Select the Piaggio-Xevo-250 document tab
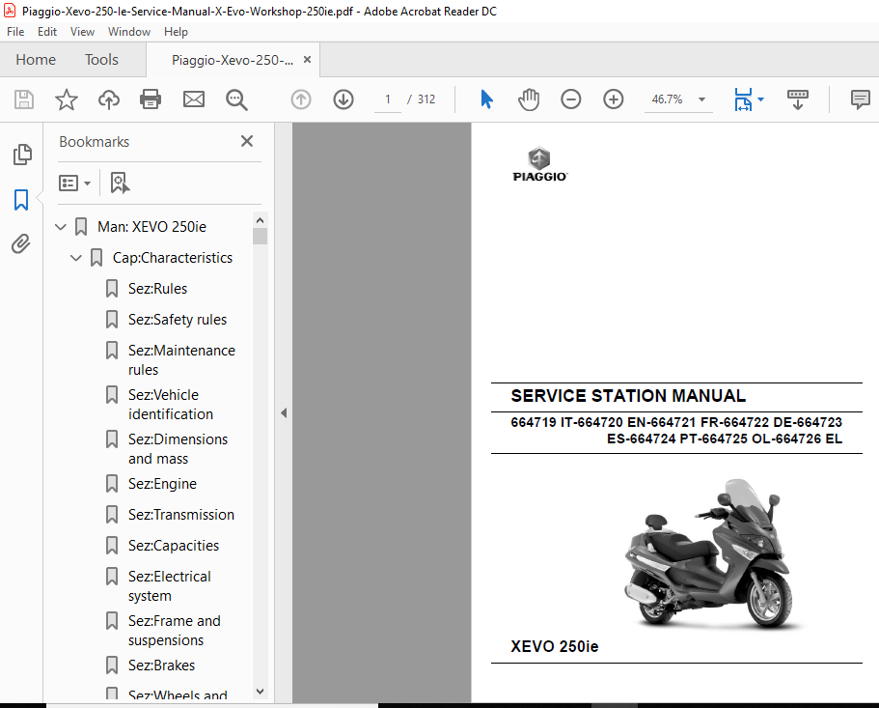879x708 pixels. 233,60
